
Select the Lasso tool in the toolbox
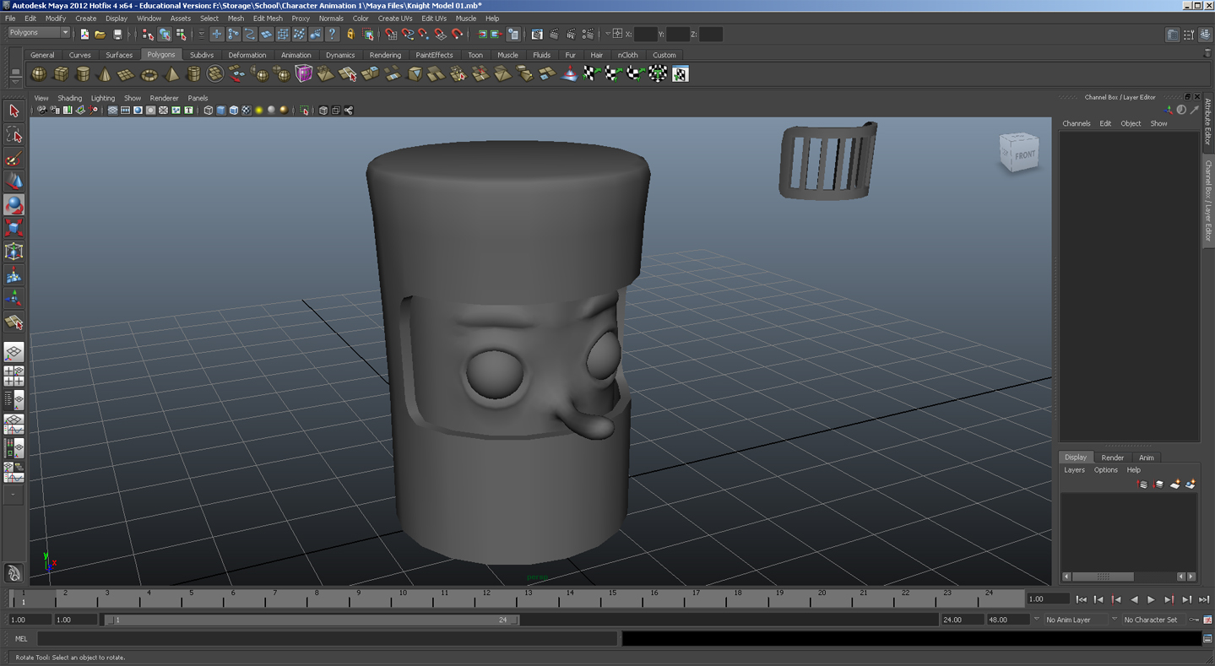(14, 134)
